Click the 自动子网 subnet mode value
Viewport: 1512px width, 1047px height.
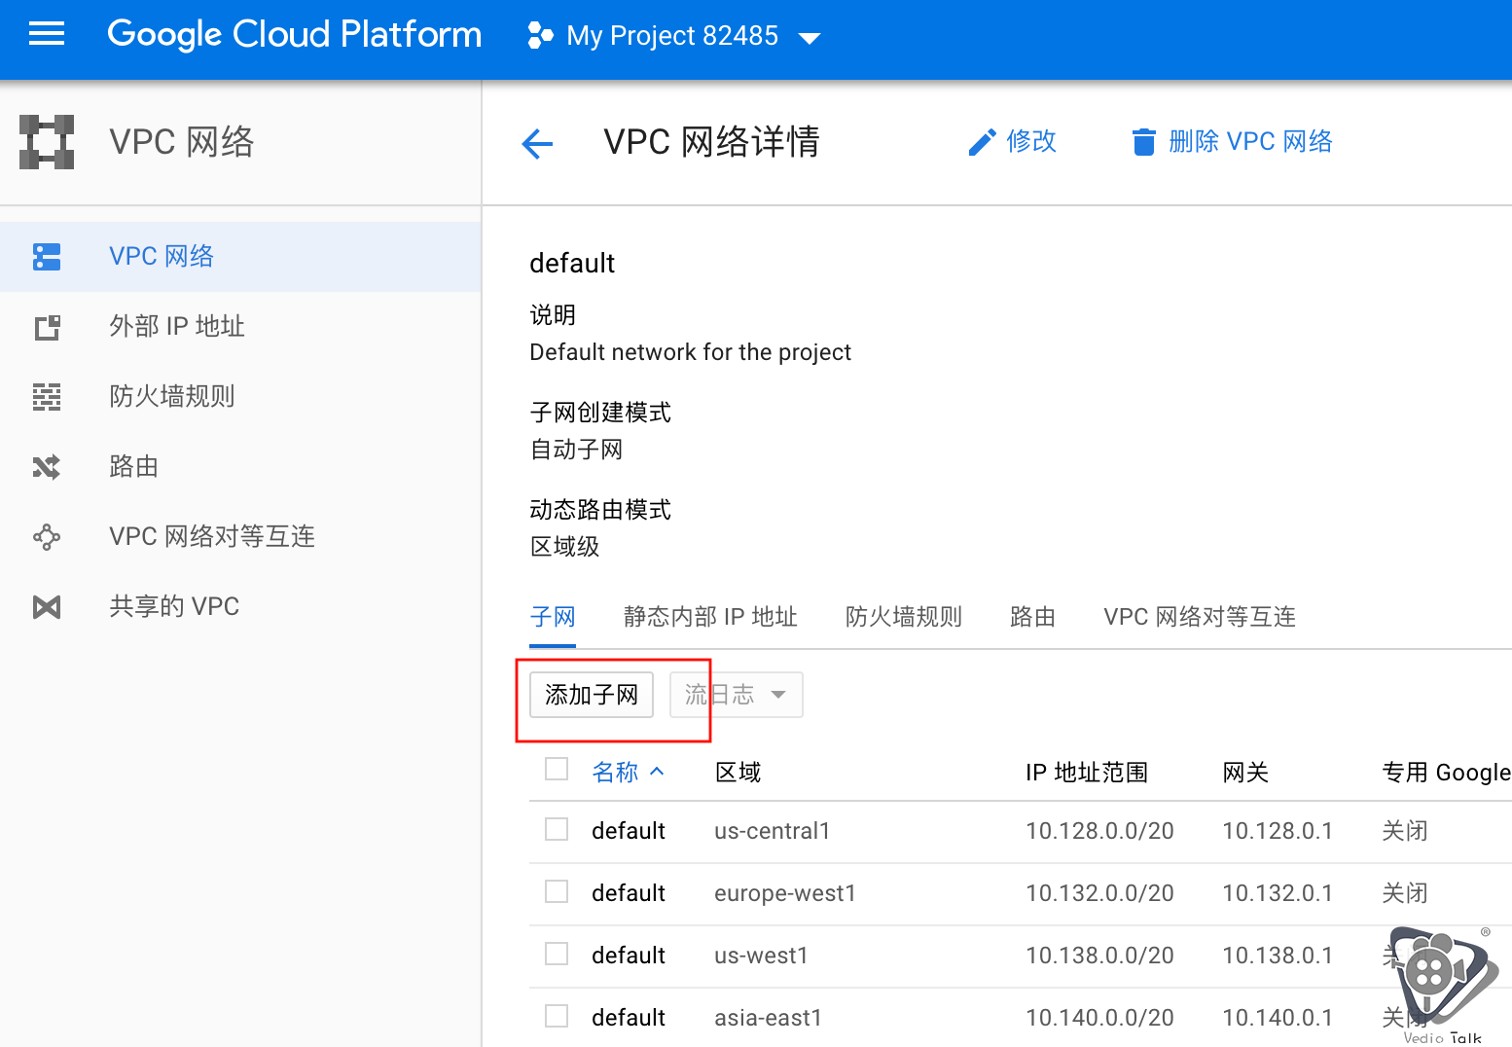pos(576,450)
